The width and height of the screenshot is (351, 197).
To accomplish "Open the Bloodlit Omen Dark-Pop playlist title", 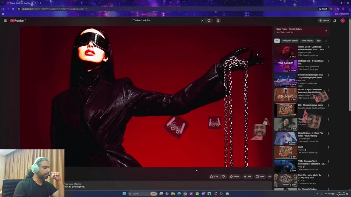I will 311,134.
